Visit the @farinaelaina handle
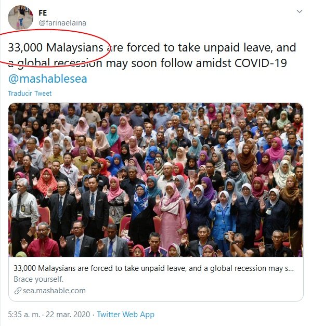311x326 pixels. (62, 23)
